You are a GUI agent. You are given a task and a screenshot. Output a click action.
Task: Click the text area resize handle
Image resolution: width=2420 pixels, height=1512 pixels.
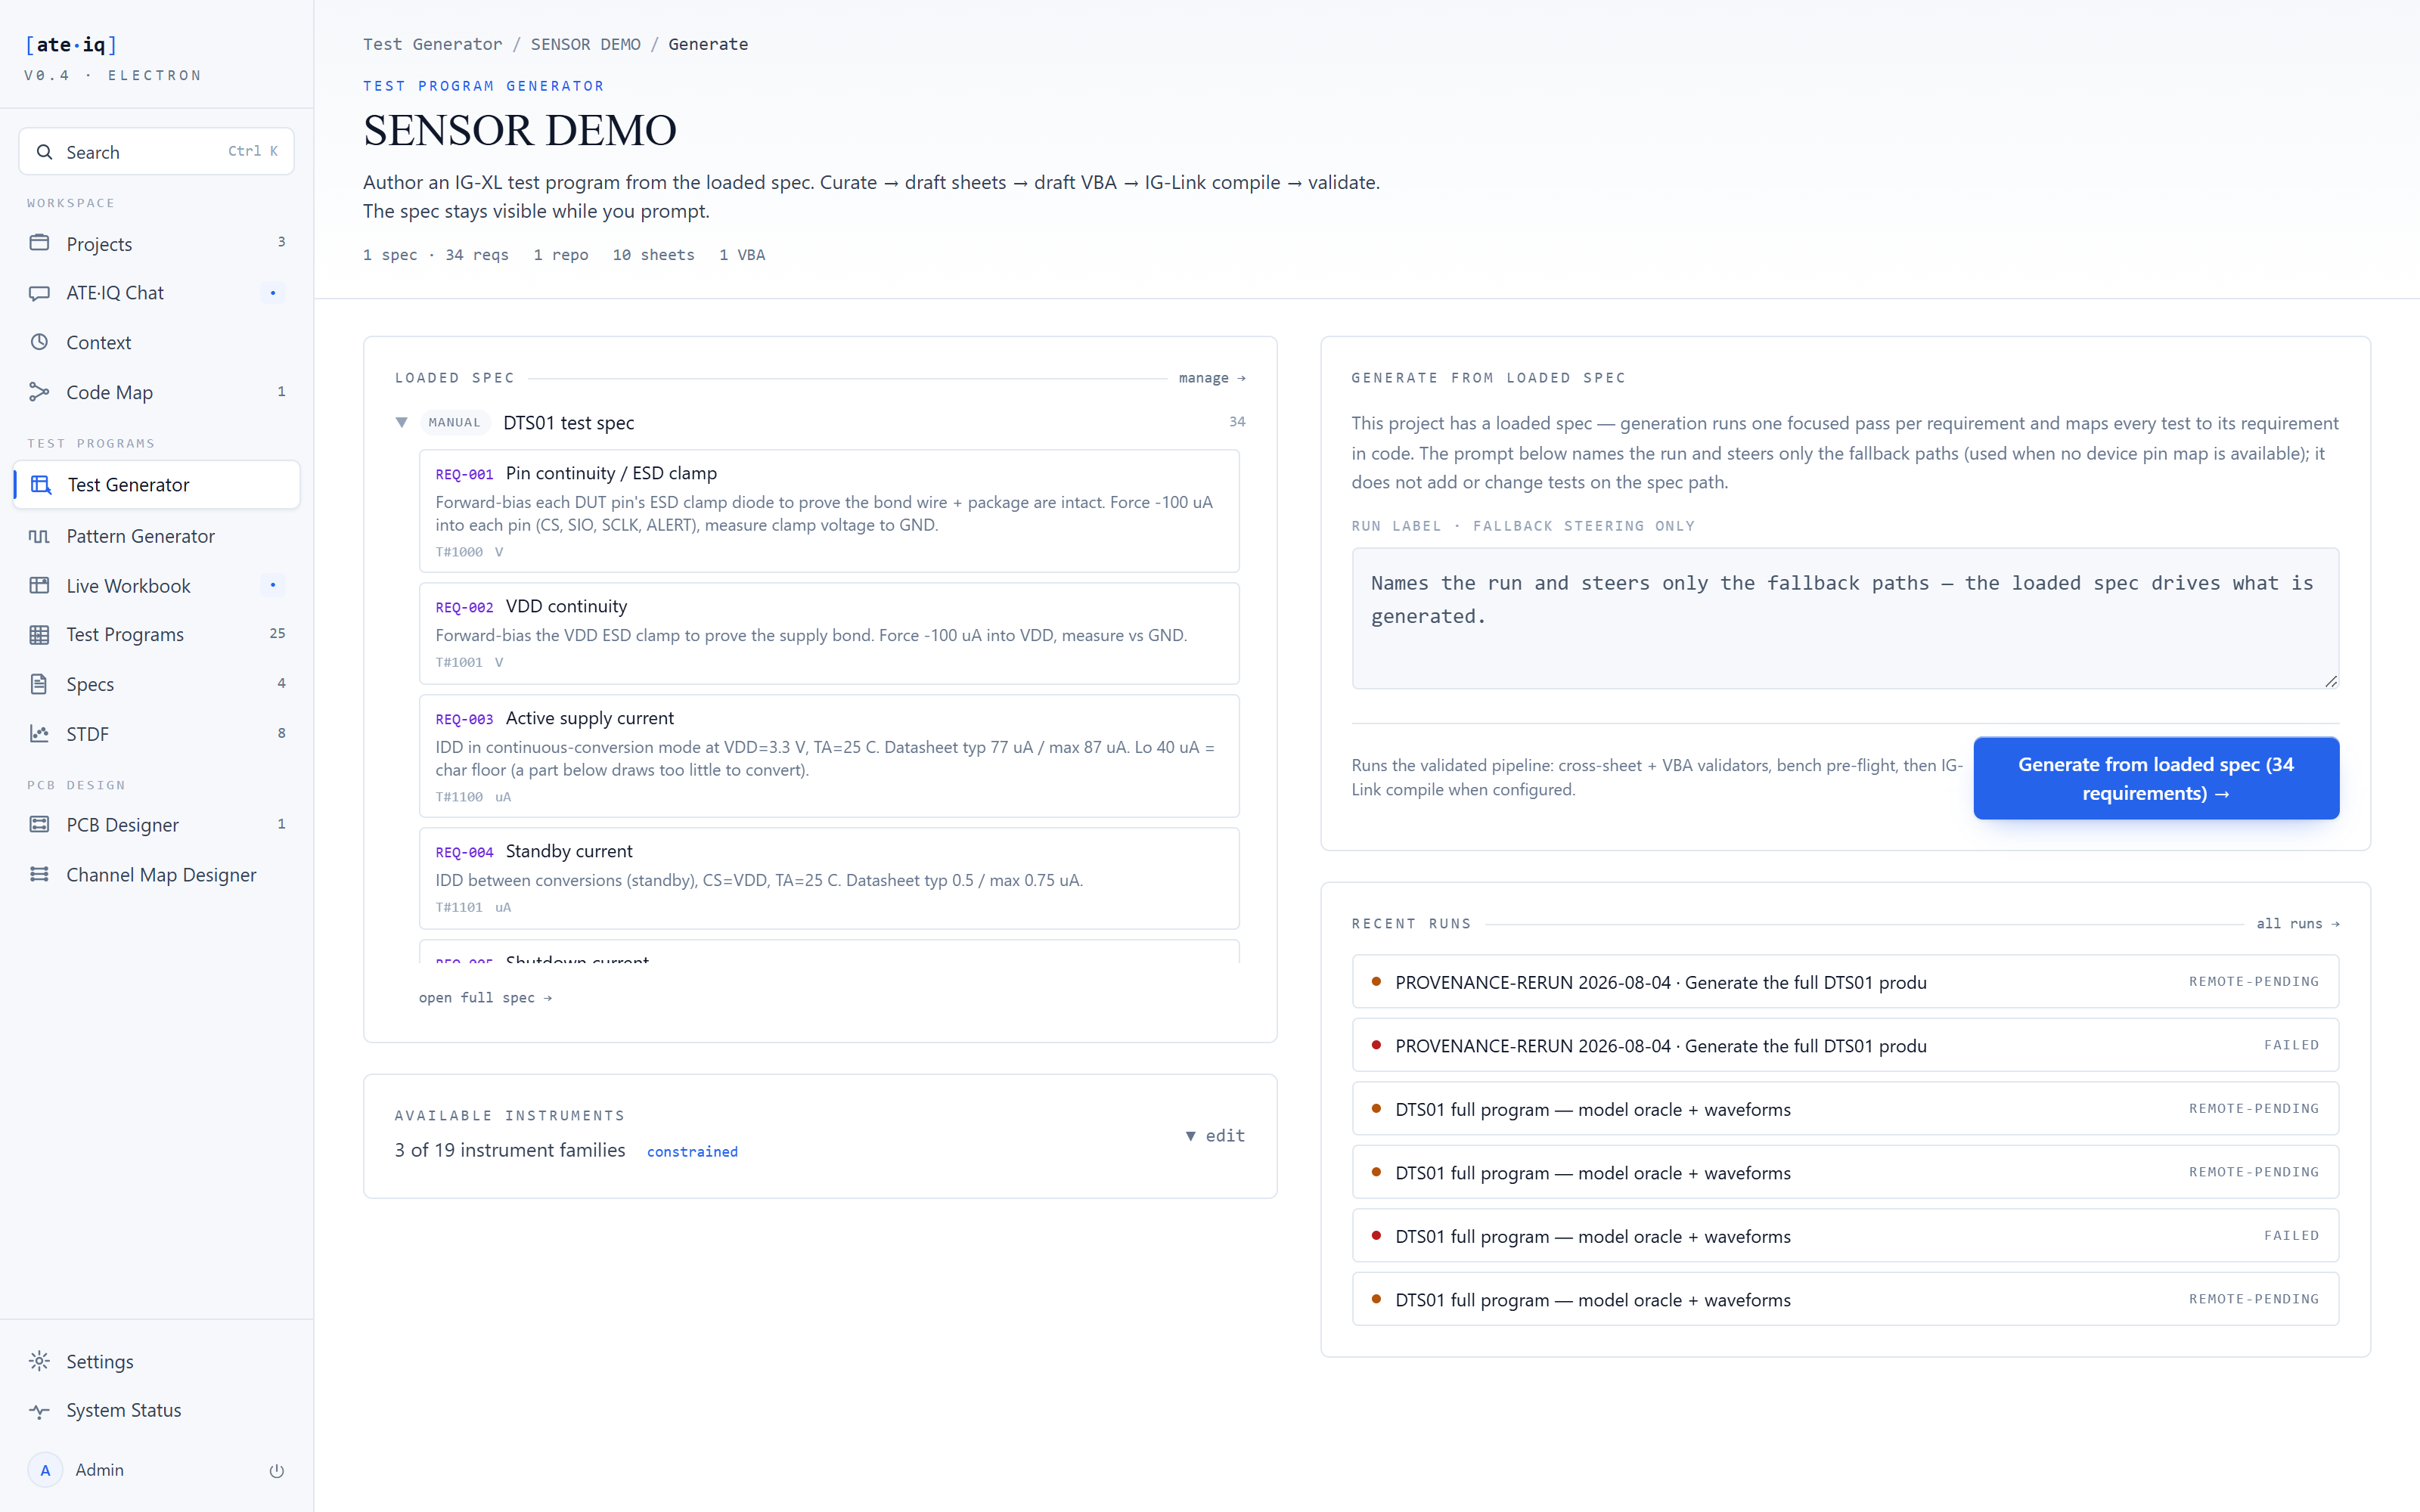coord(2331,681)
